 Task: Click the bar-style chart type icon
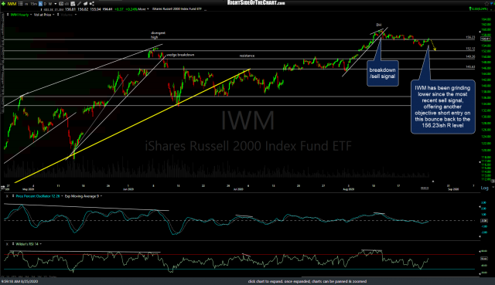67,4
